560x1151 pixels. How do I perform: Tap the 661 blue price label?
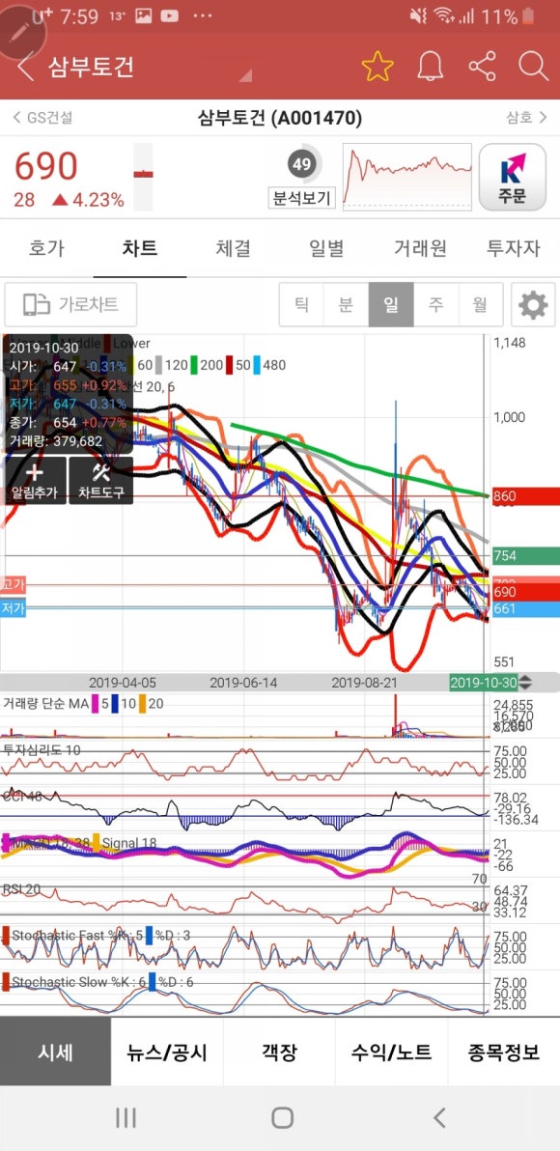click(524, 608)
